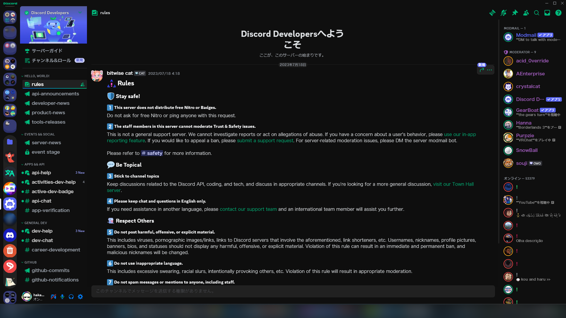566x318 pixels.
Task: Open the app-verification channel
Action: click(55, 211)
